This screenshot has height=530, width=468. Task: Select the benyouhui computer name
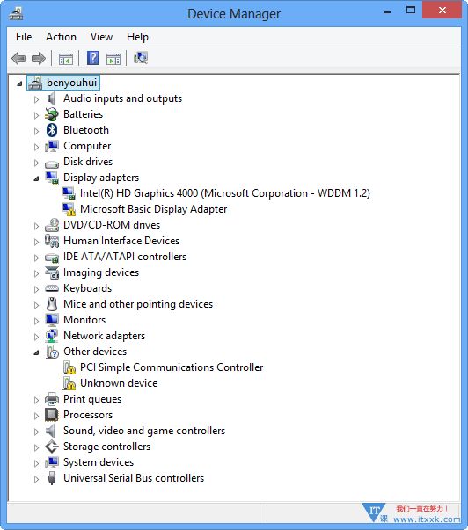[x=71, y=83]
